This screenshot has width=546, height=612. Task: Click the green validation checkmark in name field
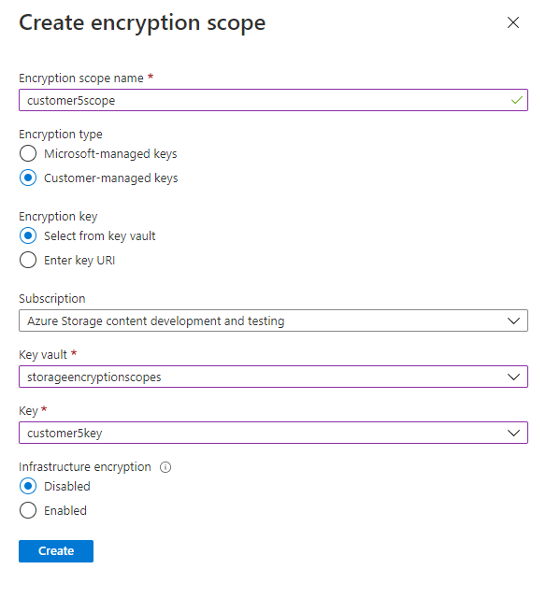(516, 100)
